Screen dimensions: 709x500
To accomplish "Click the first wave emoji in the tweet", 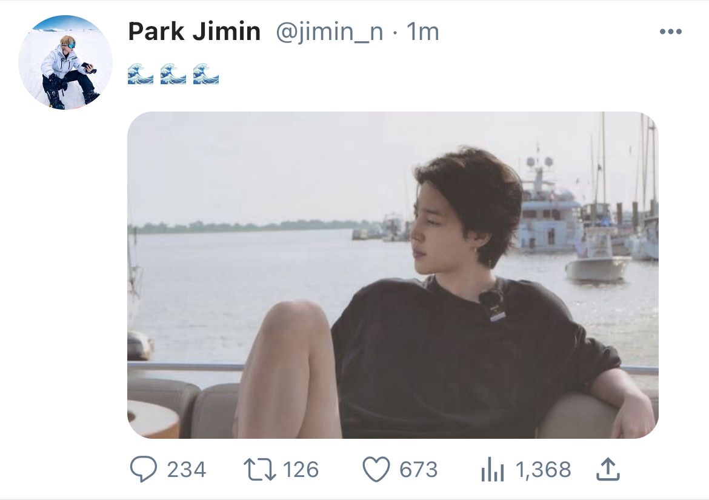I will coord(141,75).
